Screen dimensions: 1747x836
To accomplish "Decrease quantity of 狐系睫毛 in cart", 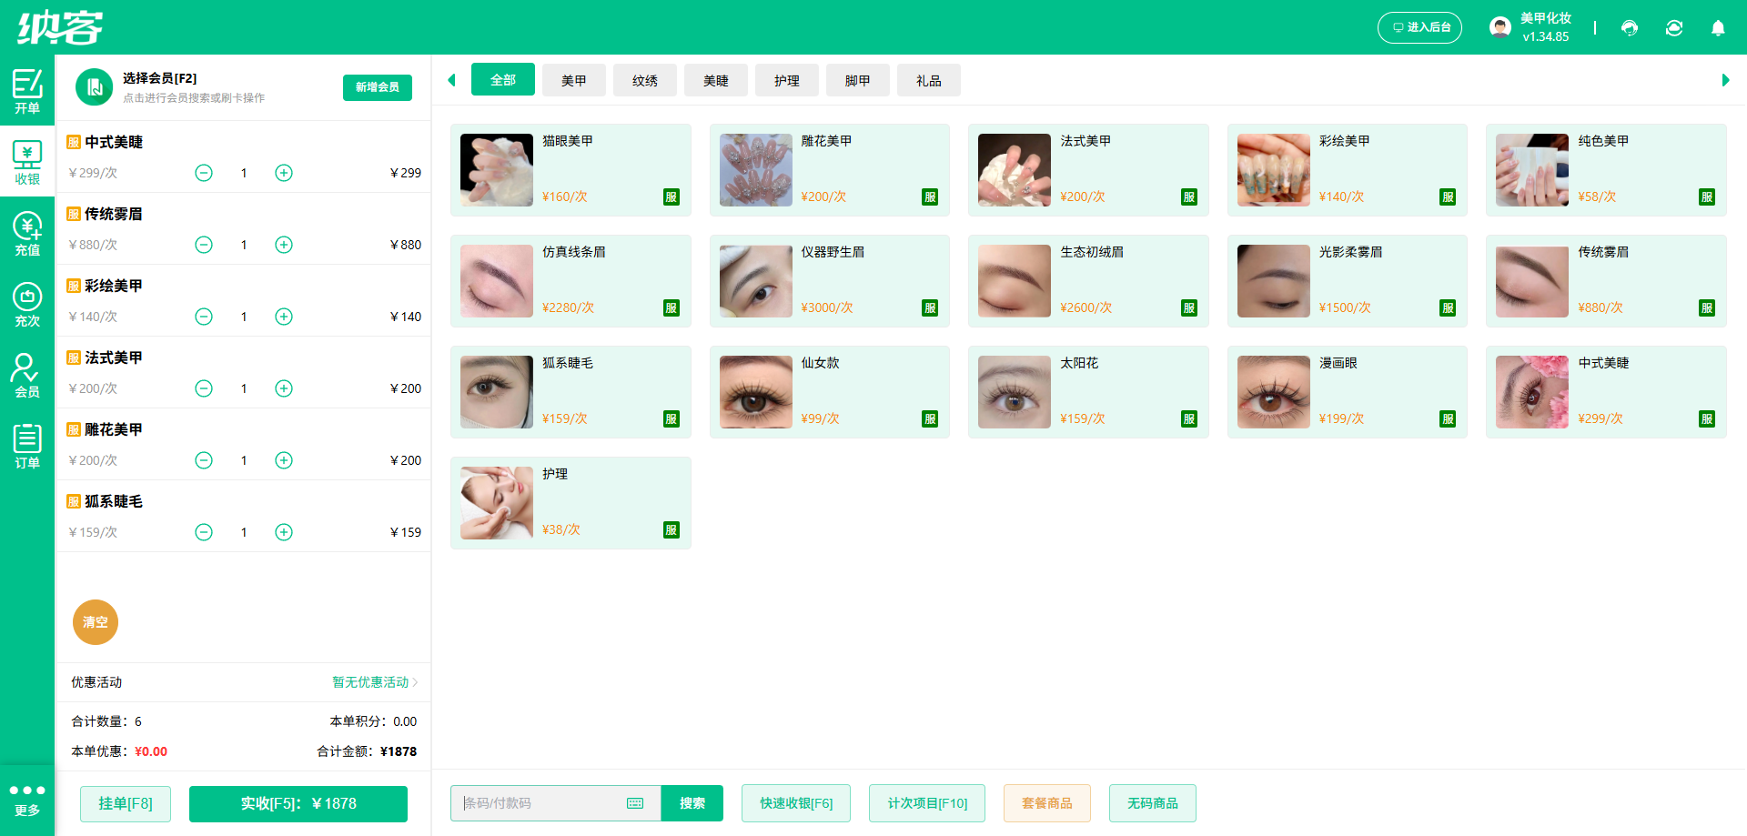I will [204, 532].
